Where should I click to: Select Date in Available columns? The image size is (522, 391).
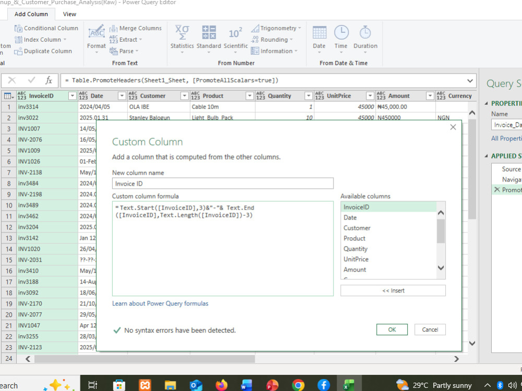point(388,217)
